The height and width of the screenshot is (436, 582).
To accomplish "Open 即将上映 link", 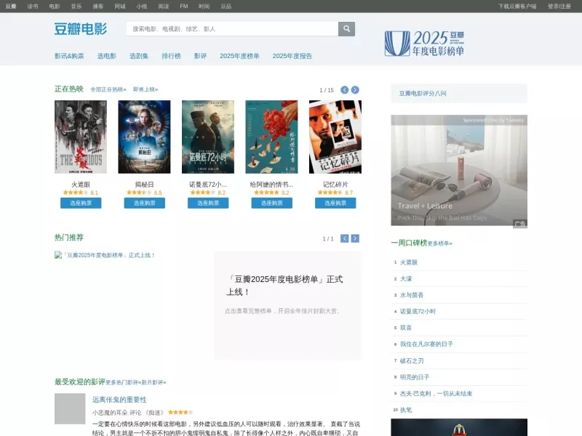I will pyautogui.click(x=145, y=89).
